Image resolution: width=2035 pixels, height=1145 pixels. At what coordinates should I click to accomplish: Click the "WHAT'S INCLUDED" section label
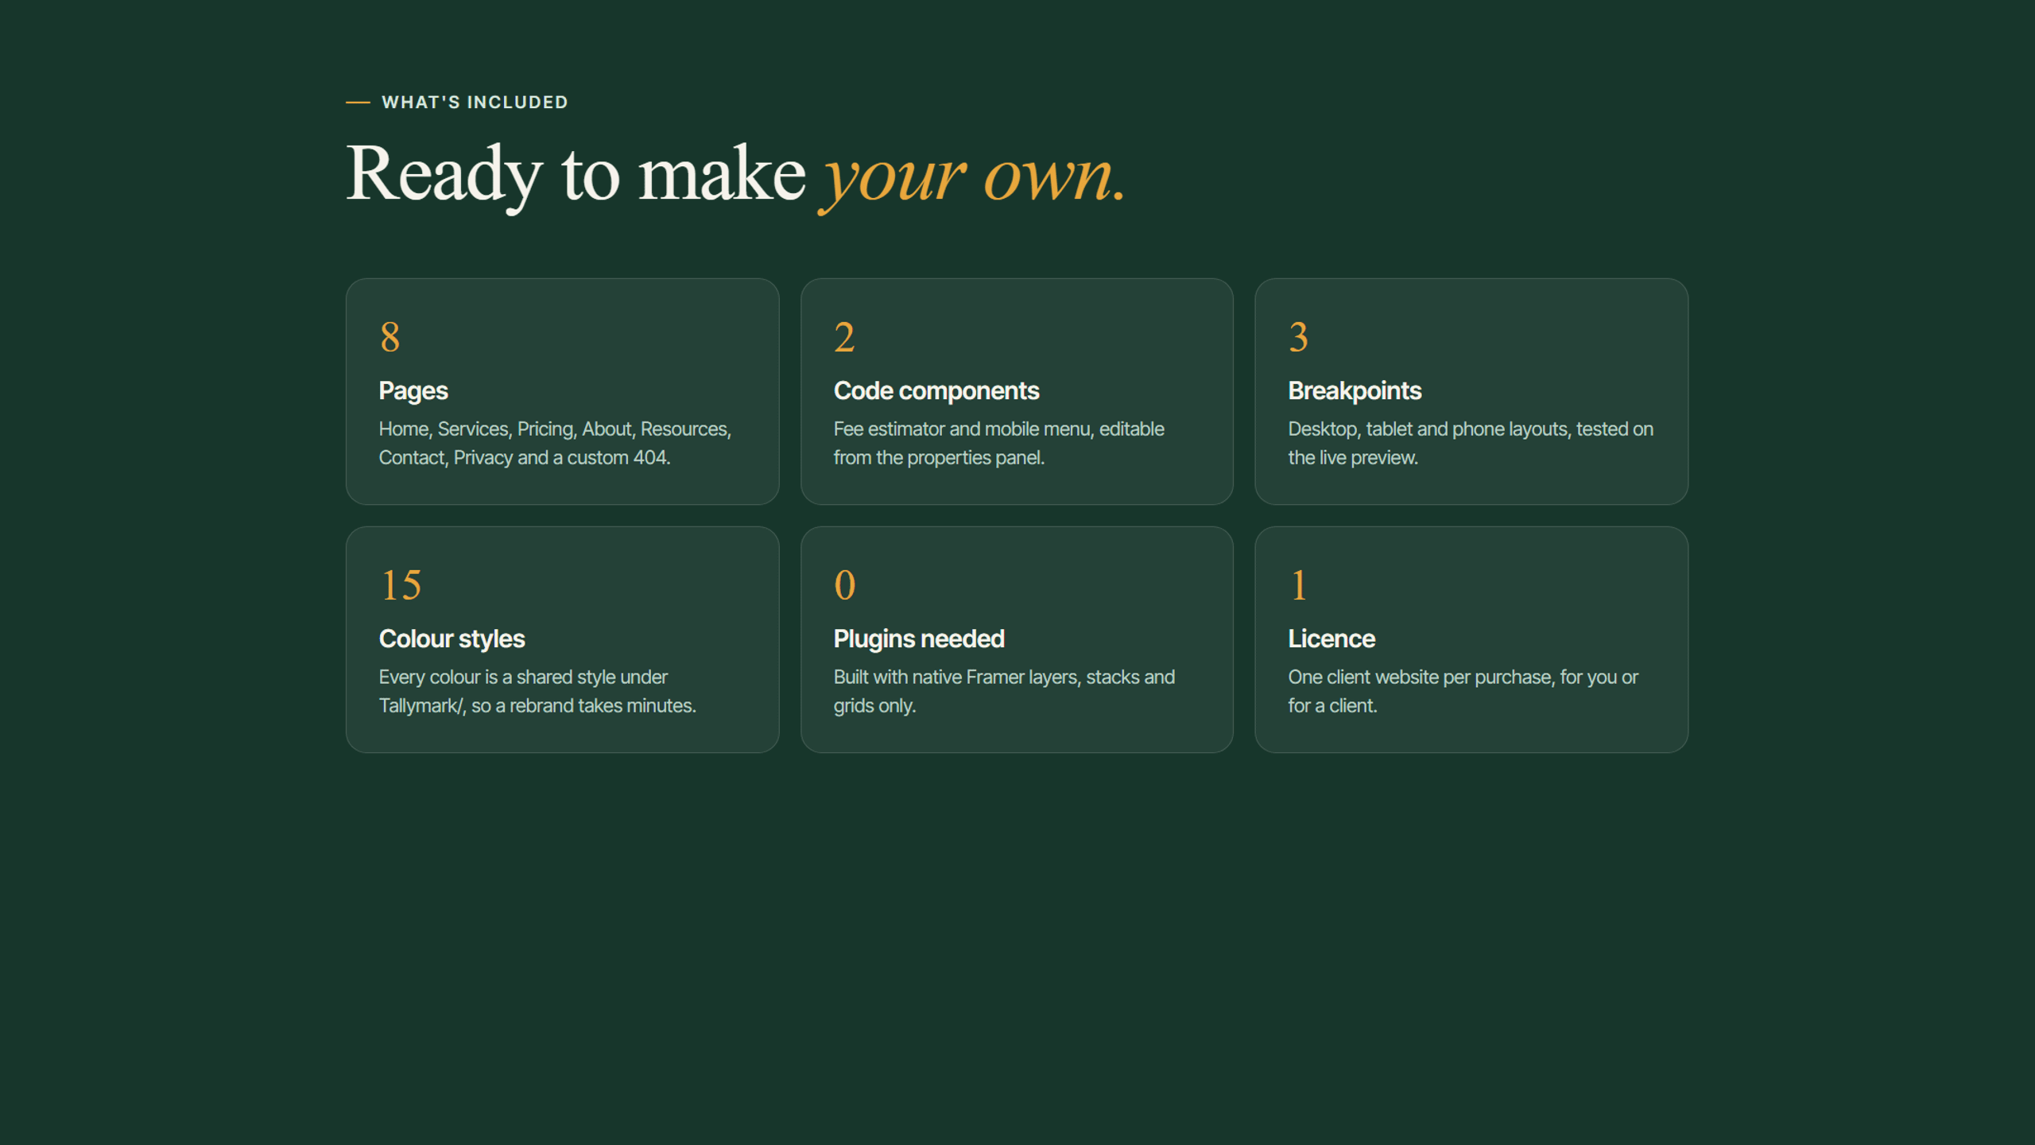475,103
